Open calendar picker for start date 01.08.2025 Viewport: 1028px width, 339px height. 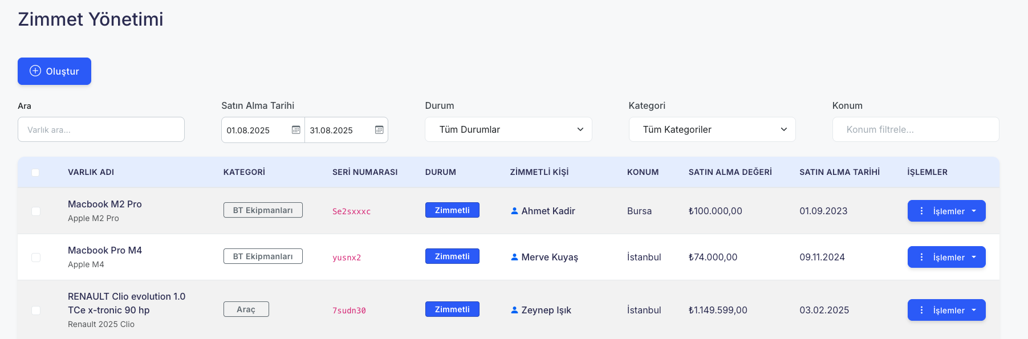pyautogui.click(x=296, y=130)
